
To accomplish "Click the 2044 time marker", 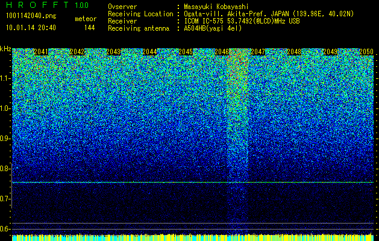I will click(149, 52).
